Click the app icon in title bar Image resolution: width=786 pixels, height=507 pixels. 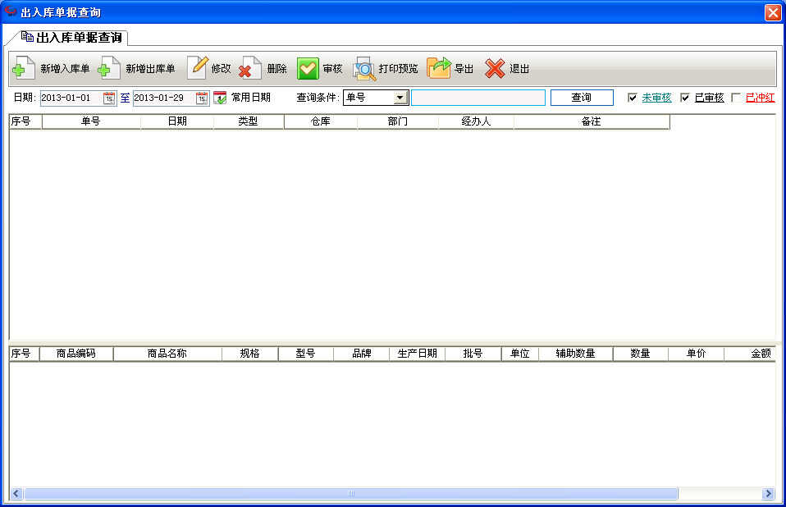pyautogui.click(x=10, y=11)
